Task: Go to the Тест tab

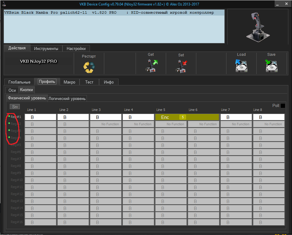Action: click(x=89, y=82)
